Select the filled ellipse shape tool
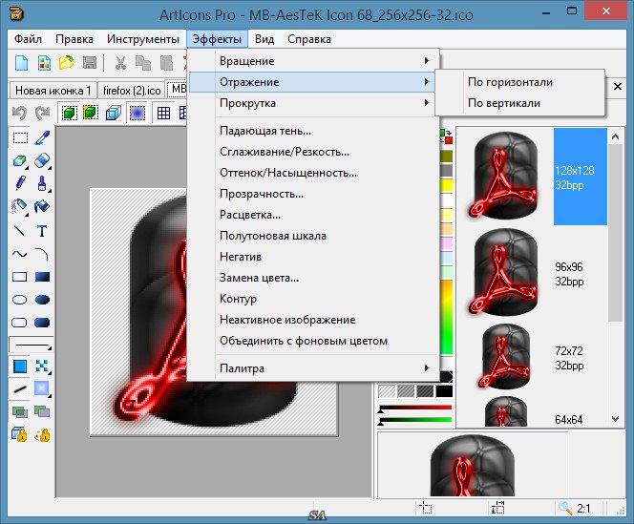 [x=42, y=300]
